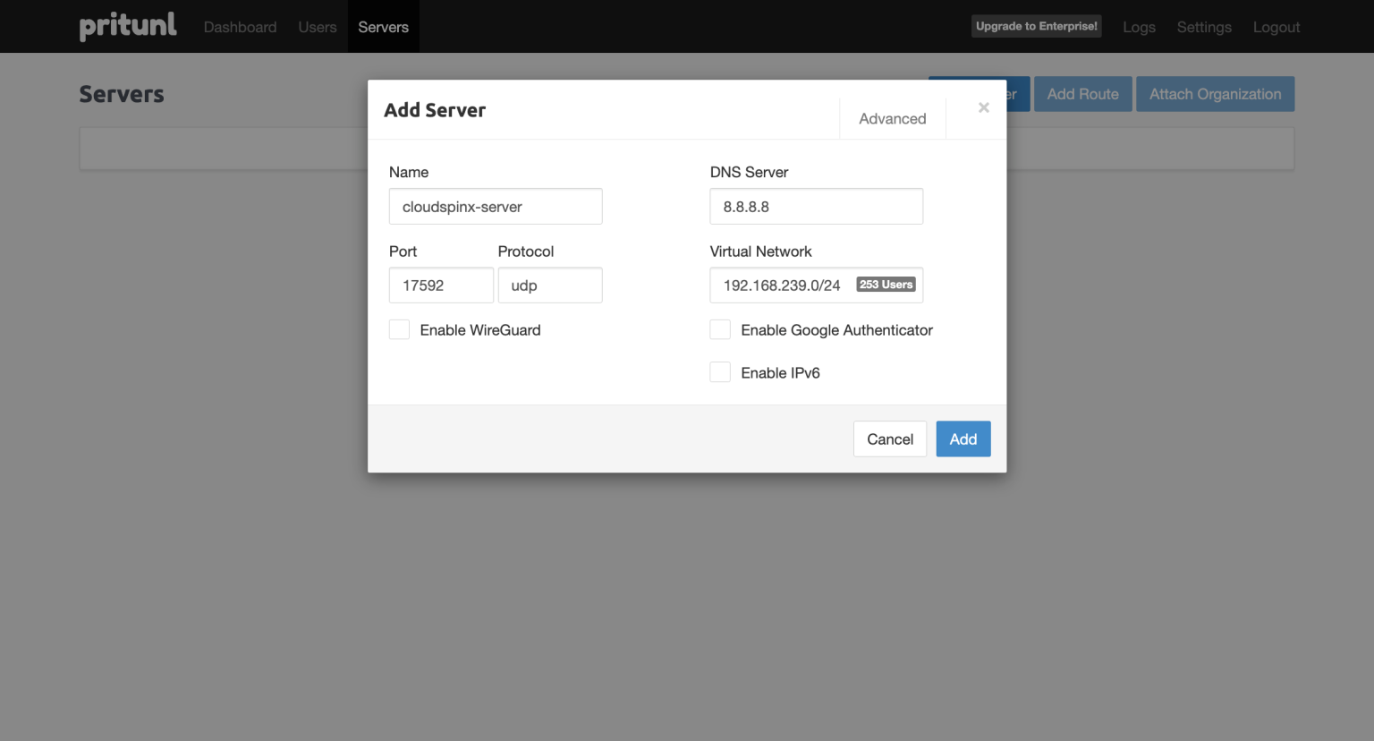Image resolution: width=1374 pixels, height=741 pixels.
Task: Switch to the Advanced tab
Action: click(x=892, y=118)
